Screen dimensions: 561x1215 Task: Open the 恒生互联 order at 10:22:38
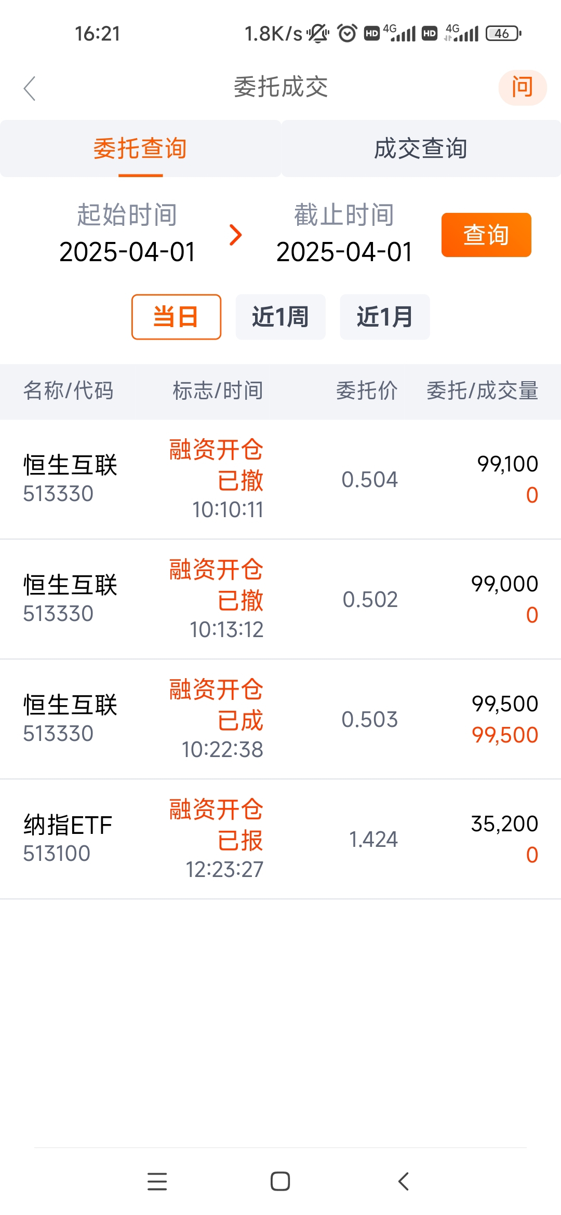click(280, 719)
